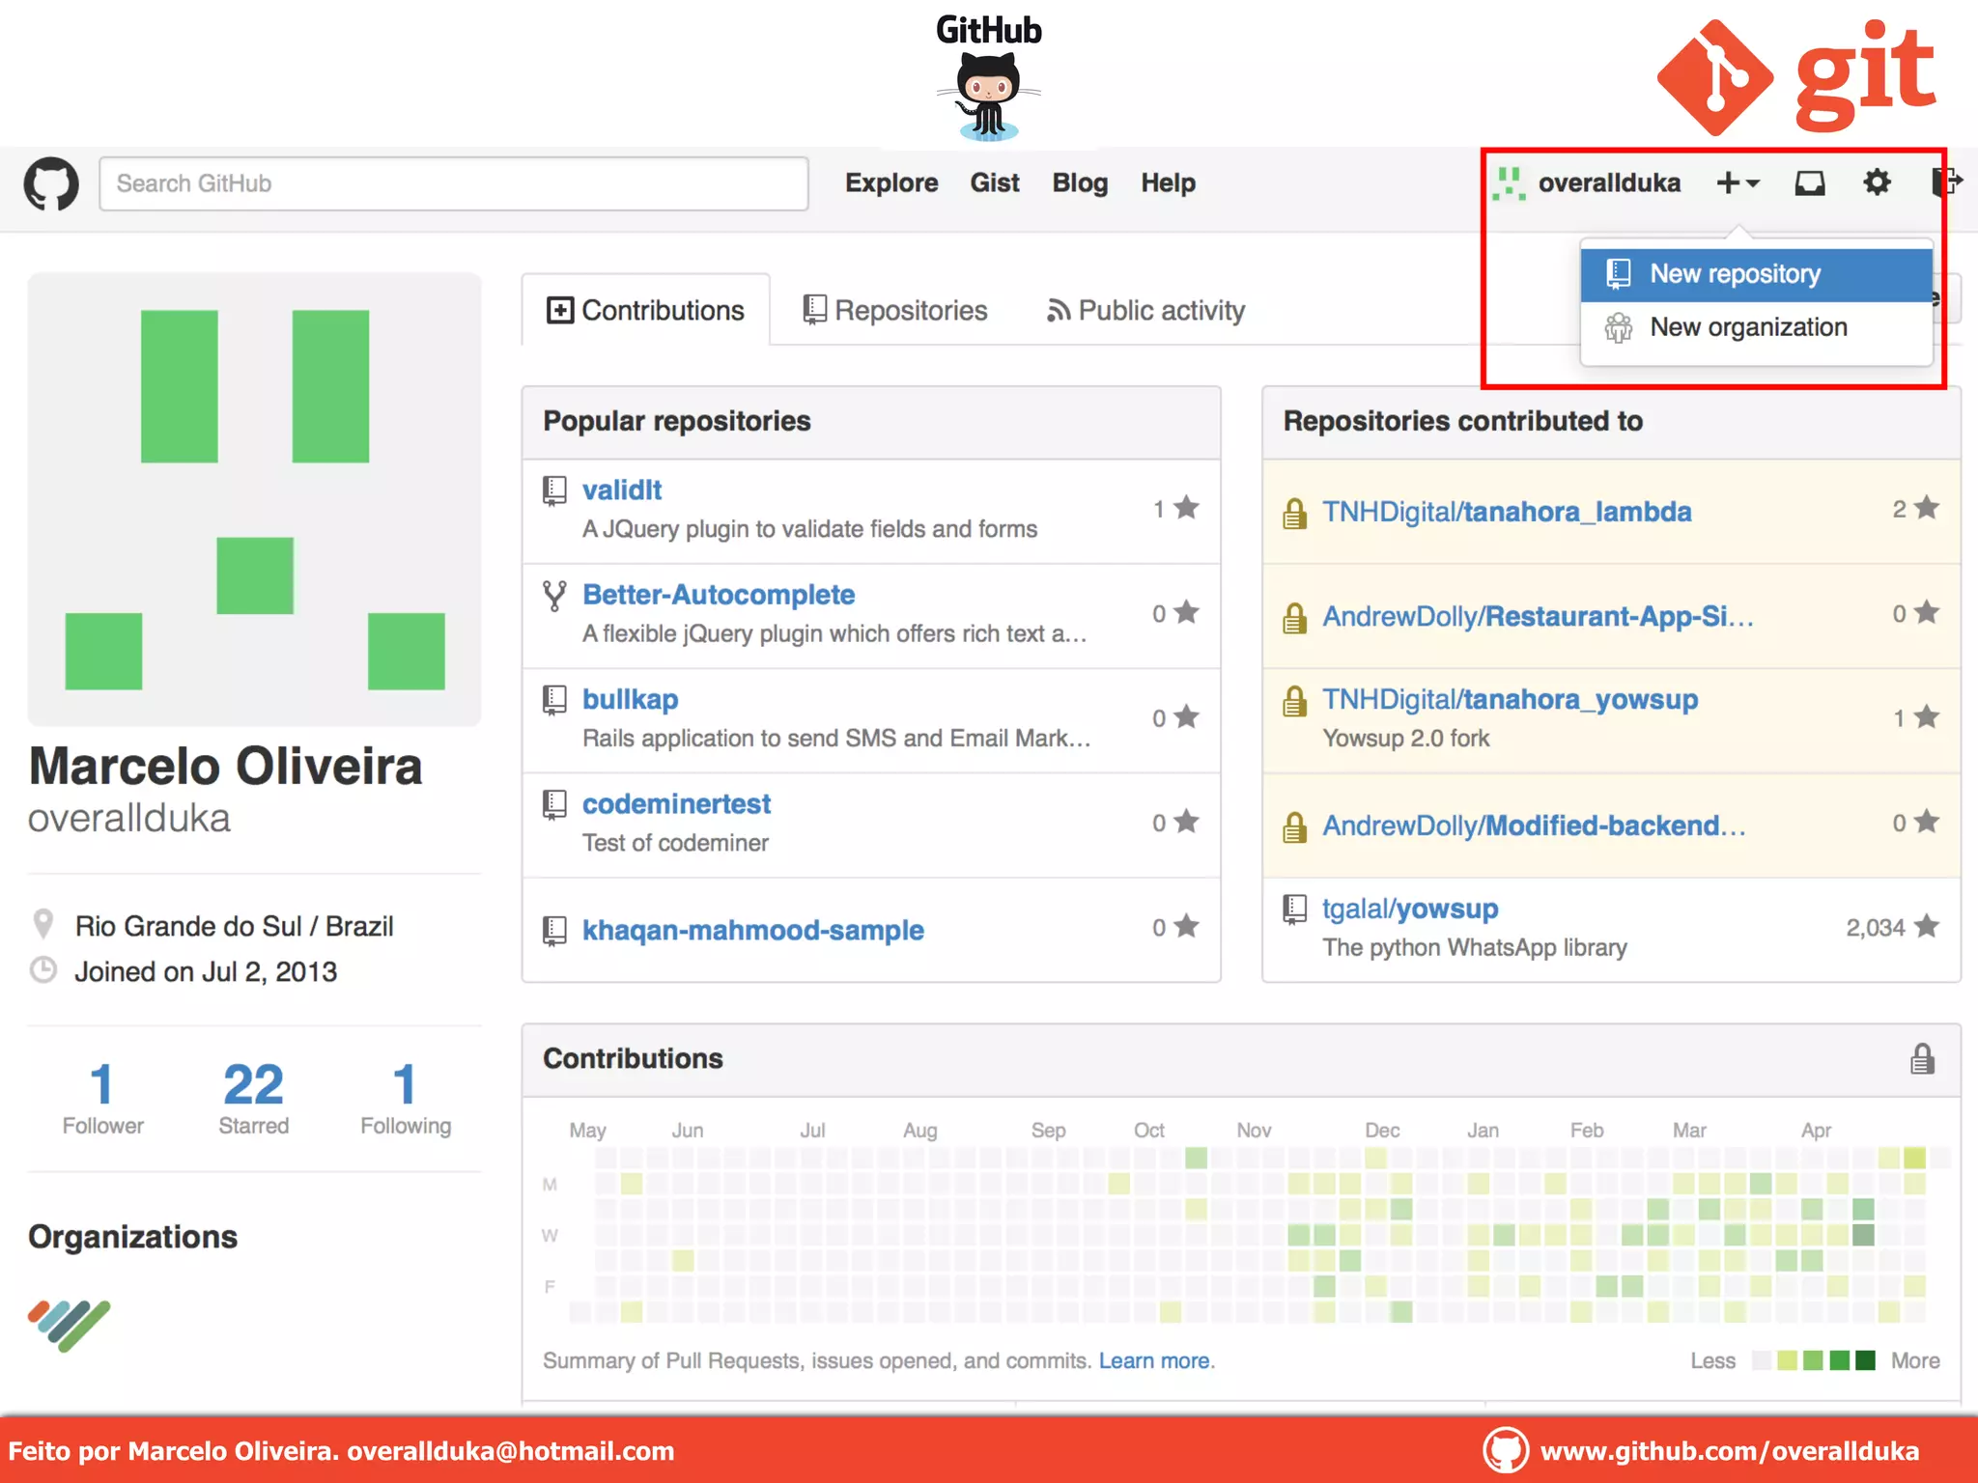
Task: Click the lock icon in Contributions header
Action: (1923, 1059)
